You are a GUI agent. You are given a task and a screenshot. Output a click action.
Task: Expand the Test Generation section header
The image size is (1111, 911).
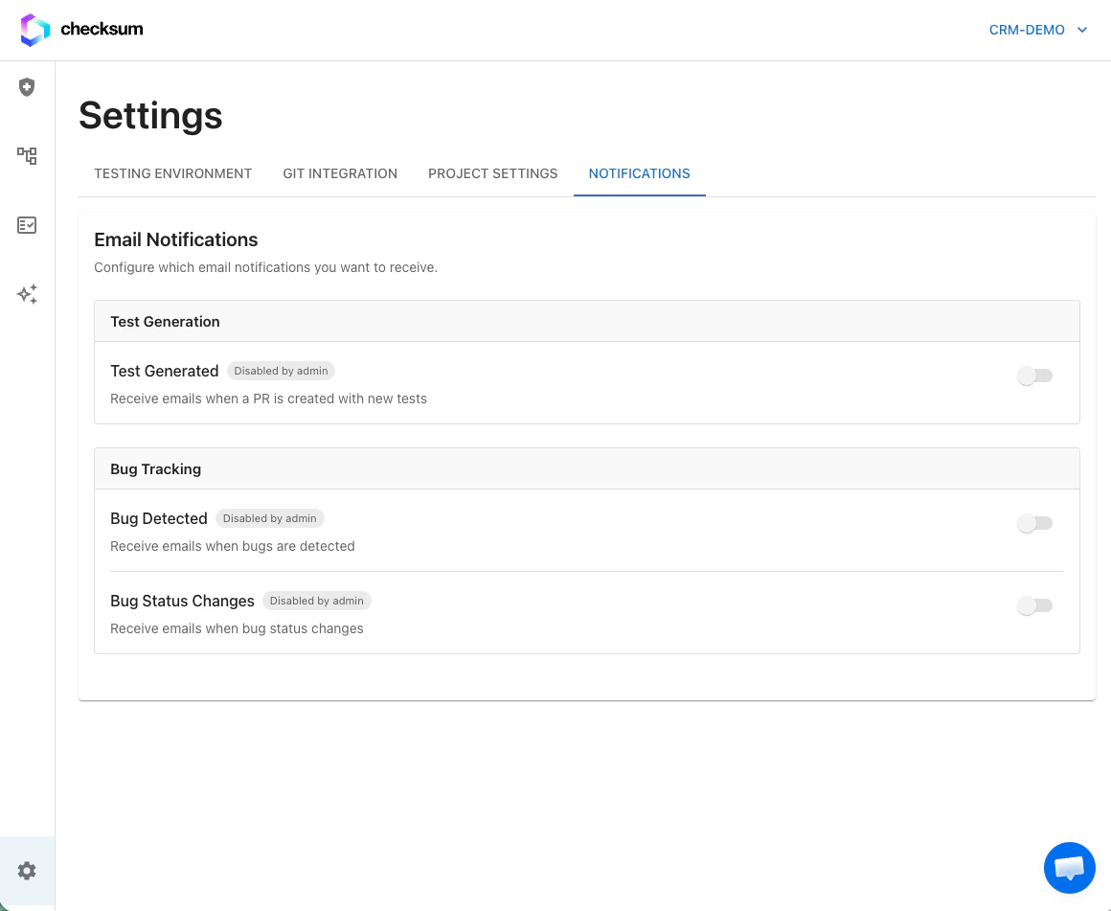(165, 322)
